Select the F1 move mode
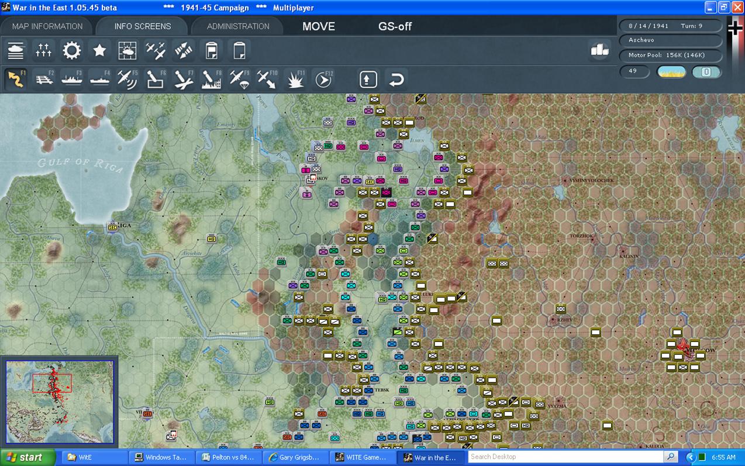The height and width of the screenshot is (466, 745). point(16,79)
